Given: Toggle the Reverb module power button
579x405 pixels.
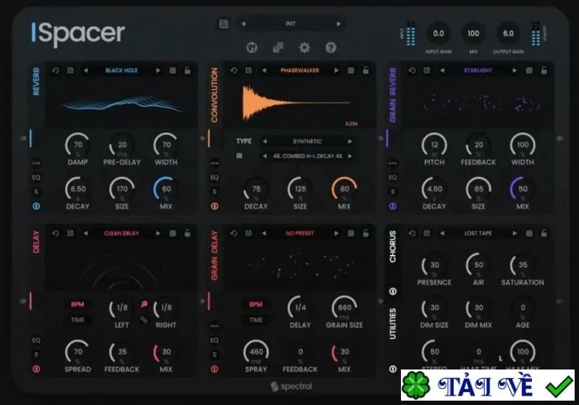Looking at the screenshot, I should coord(36,206).
